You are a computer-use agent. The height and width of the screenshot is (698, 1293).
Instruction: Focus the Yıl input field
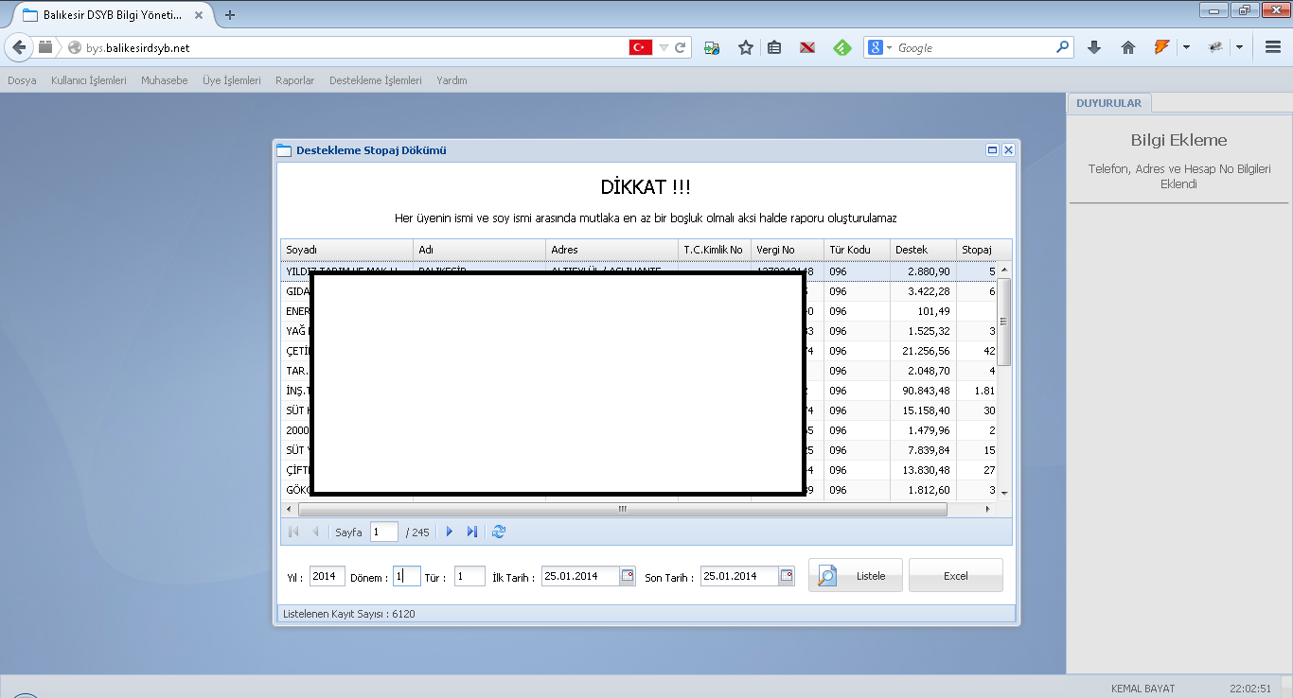click(327, 576)
